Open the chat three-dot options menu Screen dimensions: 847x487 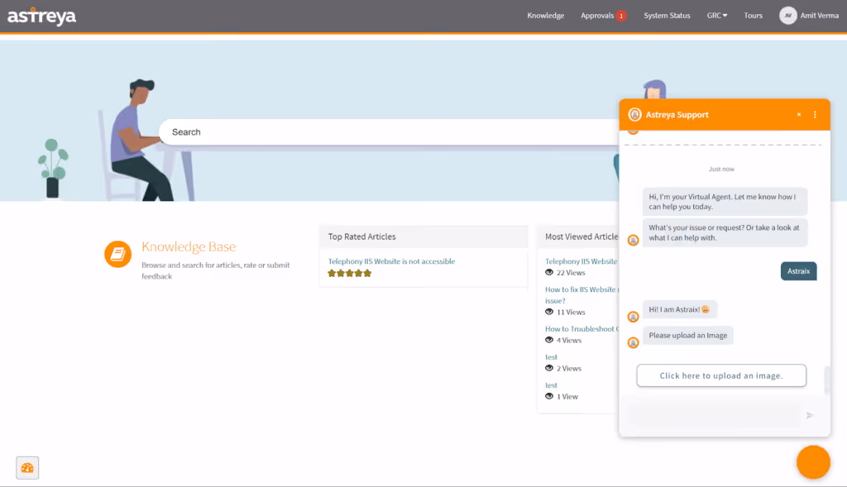tap(816, 114)
